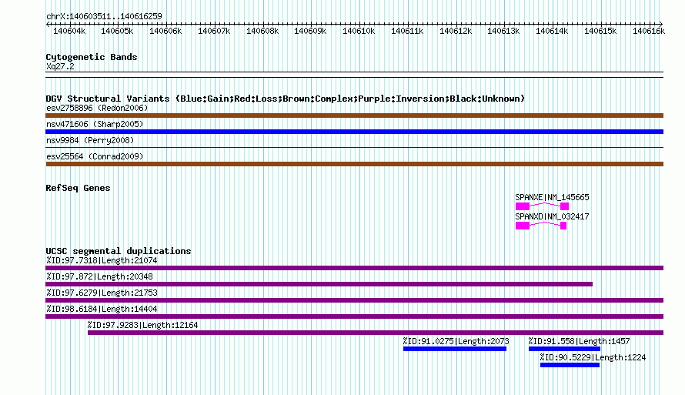Click the %ID:97.872|Length:20348 duplication label

coord(99,276)
